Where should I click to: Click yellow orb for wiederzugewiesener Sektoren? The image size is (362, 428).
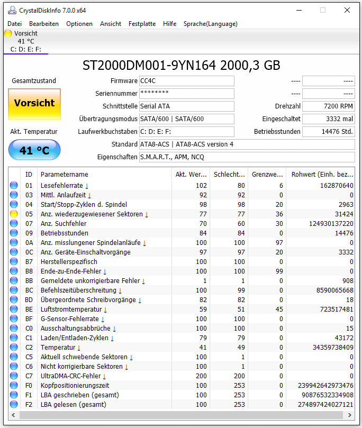click(x=14, y=214)
